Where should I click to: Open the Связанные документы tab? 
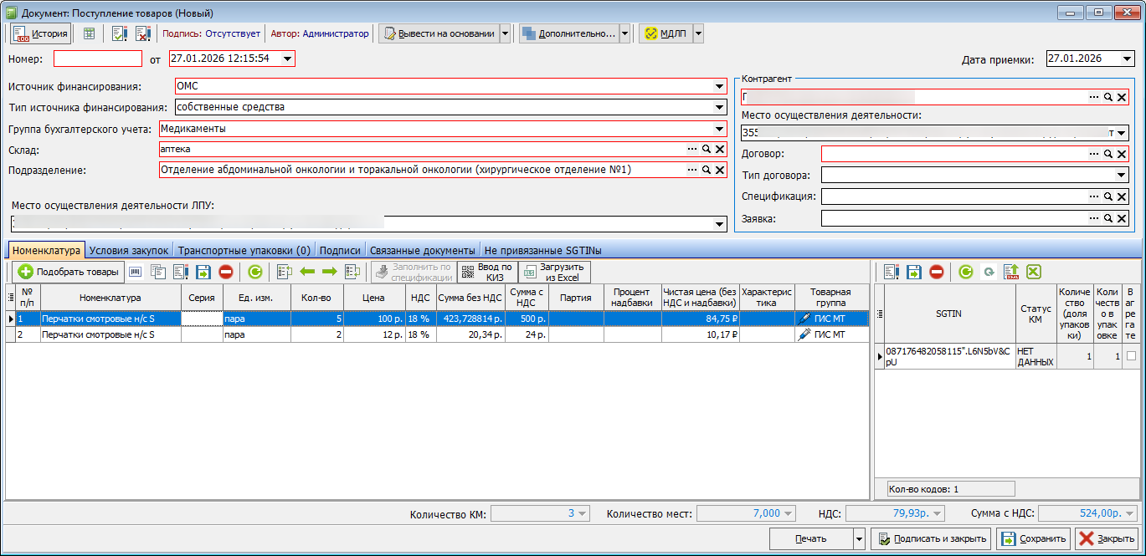click(x=423, y=250)
